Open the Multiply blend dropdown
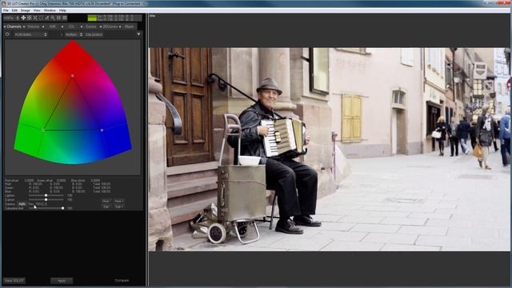Image resolution: width=512 pixels, height=288 pixels. [74, 34]
